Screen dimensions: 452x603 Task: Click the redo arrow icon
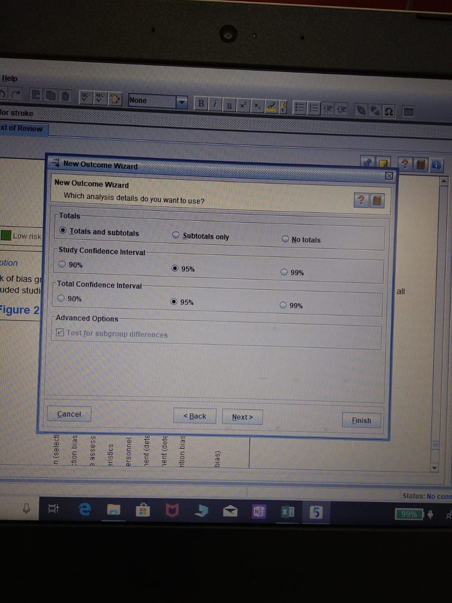pyautogui.click(x=16, y=95)
